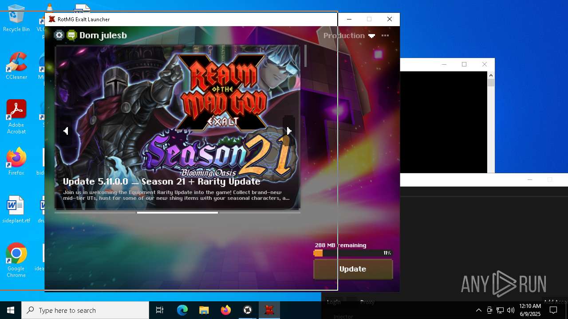Open Task View from taskbar
The height and width of the screenshot is (319, 568).
pos(160,310)
